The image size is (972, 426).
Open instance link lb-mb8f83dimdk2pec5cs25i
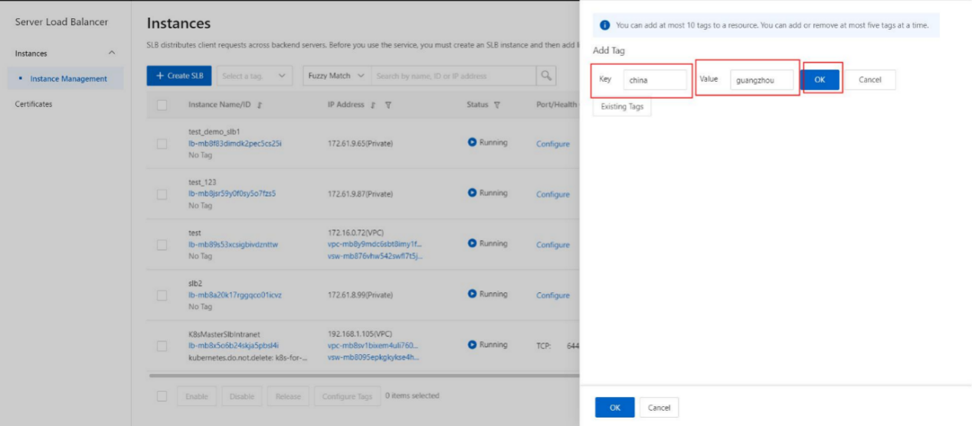click(235, 143)
